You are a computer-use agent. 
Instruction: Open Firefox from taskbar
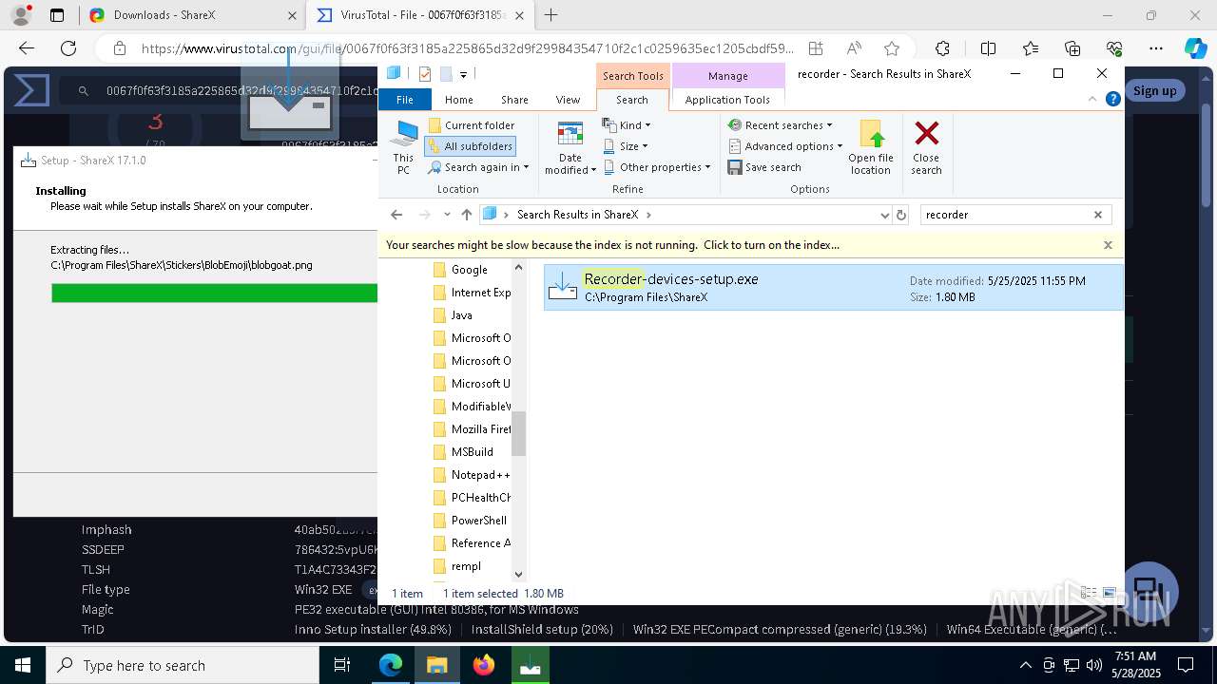click(484, 666)
